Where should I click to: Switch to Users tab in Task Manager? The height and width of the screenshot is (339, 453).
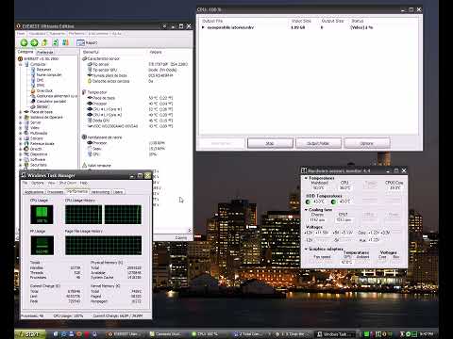click(118, 192)
